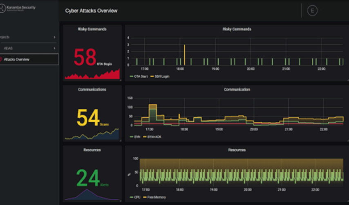
Task: Click the green 24 alerts value
Action: (x=88, y=178)
